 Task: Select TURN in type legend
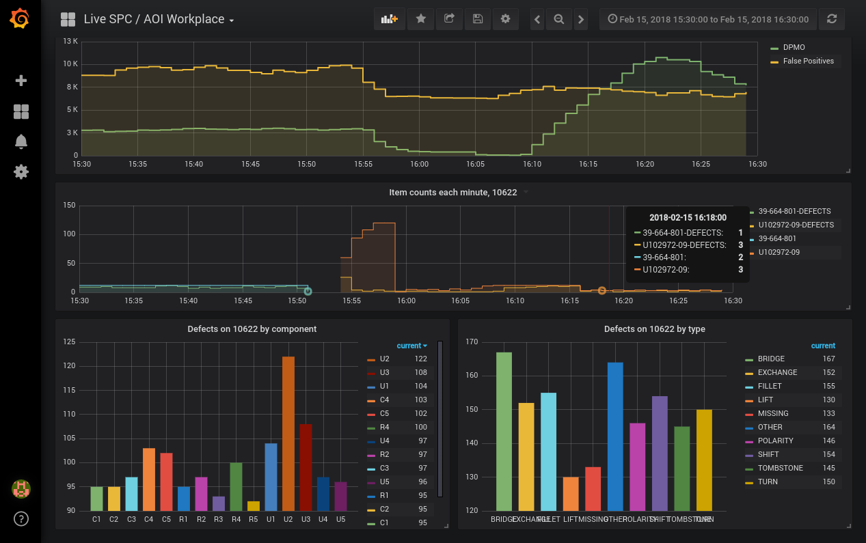[x=768, y=482]
